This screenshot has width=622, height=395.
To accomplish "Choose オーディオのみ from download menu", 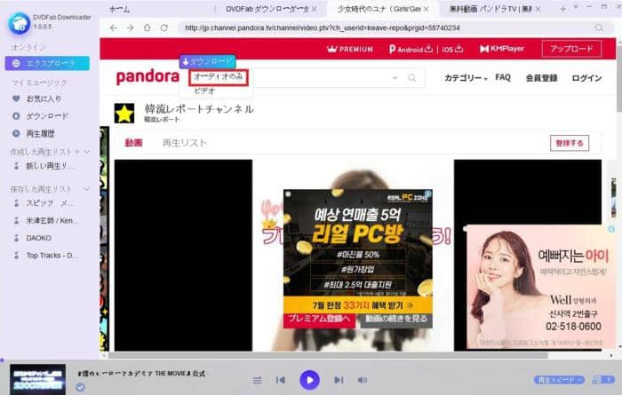I will point(219,77).
